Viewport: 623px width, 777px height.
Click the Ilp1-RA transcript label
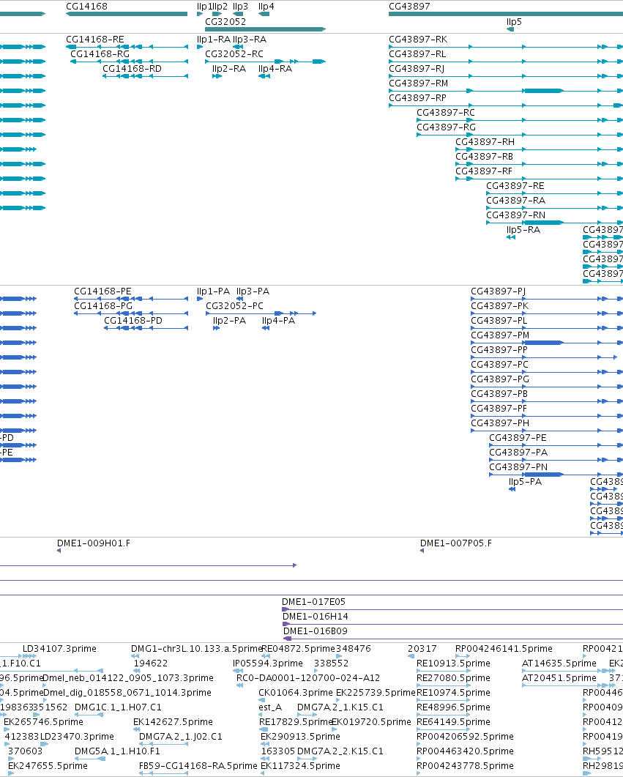pos(214,40)
